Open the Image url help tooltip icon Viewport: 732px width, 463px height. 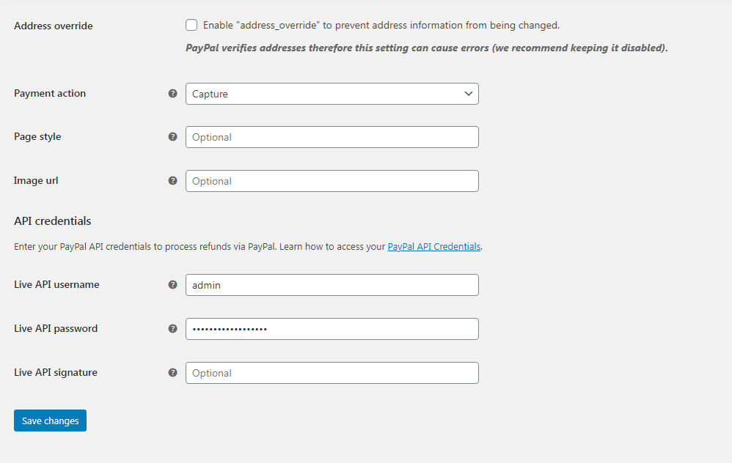click(x=173, y=180)
